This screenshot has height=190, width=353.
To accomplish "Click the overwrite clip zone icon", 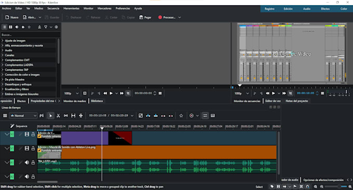I will [156, 116].
